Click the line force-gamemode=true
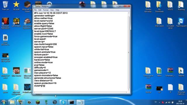Screen dimensions: 187x105 [46, 36]
